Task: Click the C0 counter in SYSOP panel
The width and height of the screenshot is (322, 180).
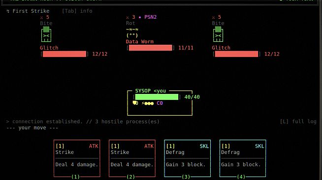Action: 160,103
